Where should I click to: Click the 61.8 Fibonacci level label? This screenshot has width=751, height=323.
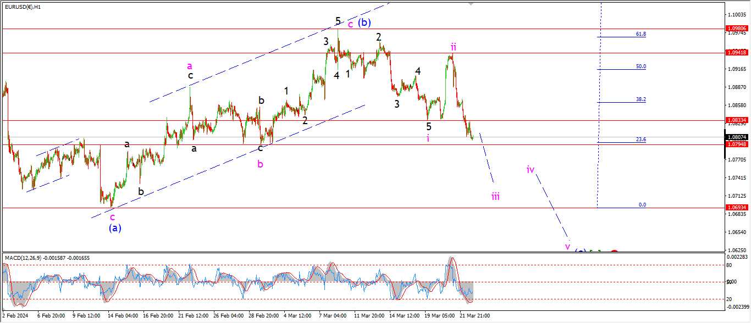640,34
